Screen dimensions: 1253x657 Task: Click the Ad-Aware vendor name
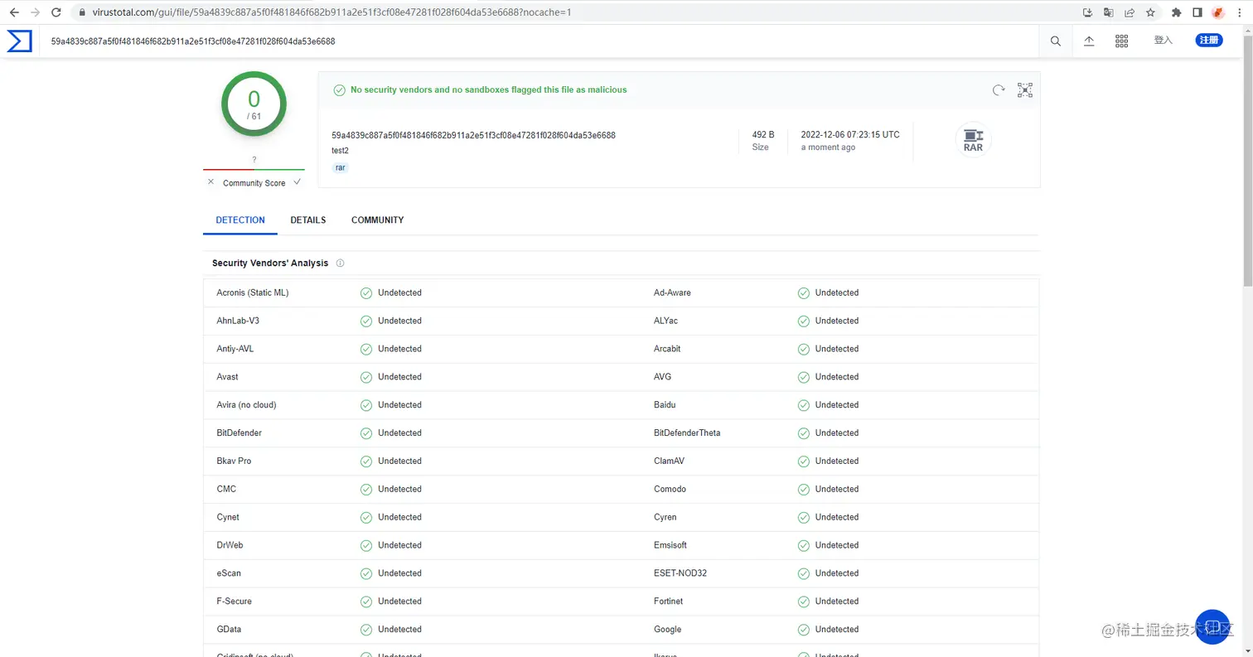[672, 292]
